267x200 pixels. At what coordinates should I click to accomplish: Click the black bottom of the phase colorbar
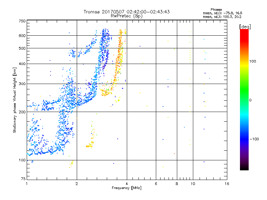point(244,168)
